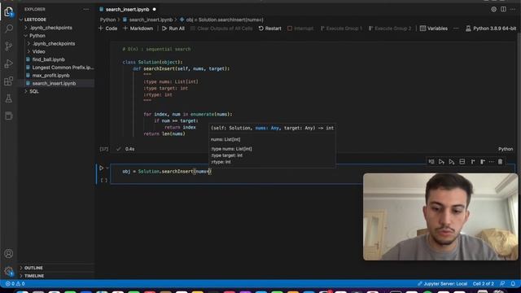Screen dimensions: 521x293
Task: Click the Interrupt kernel button
Action: click(300, 28)
